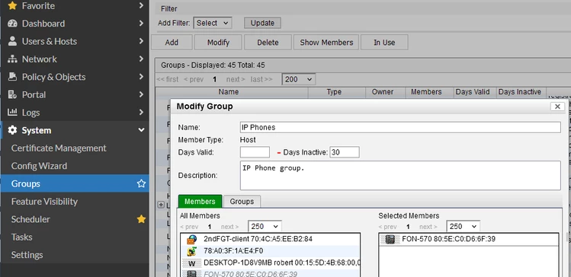
Task: Collapse the System menu chevron
Action: point(141,130)
